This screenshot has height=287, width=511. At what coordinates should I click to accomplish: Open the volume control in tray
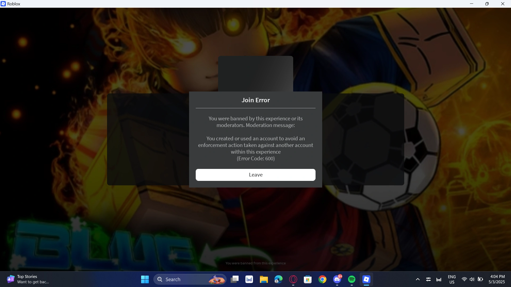472,279
